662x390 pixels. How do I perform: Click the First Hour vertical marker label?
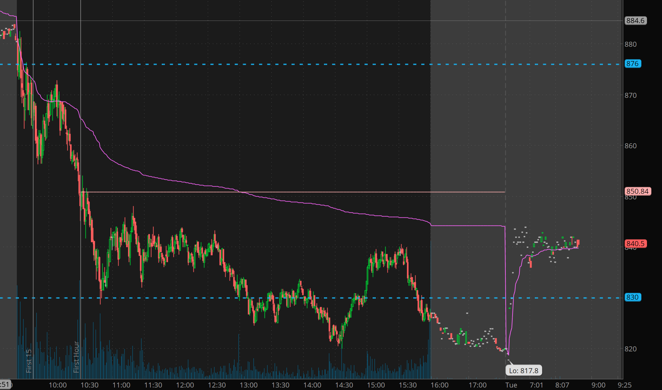(76, 357)
